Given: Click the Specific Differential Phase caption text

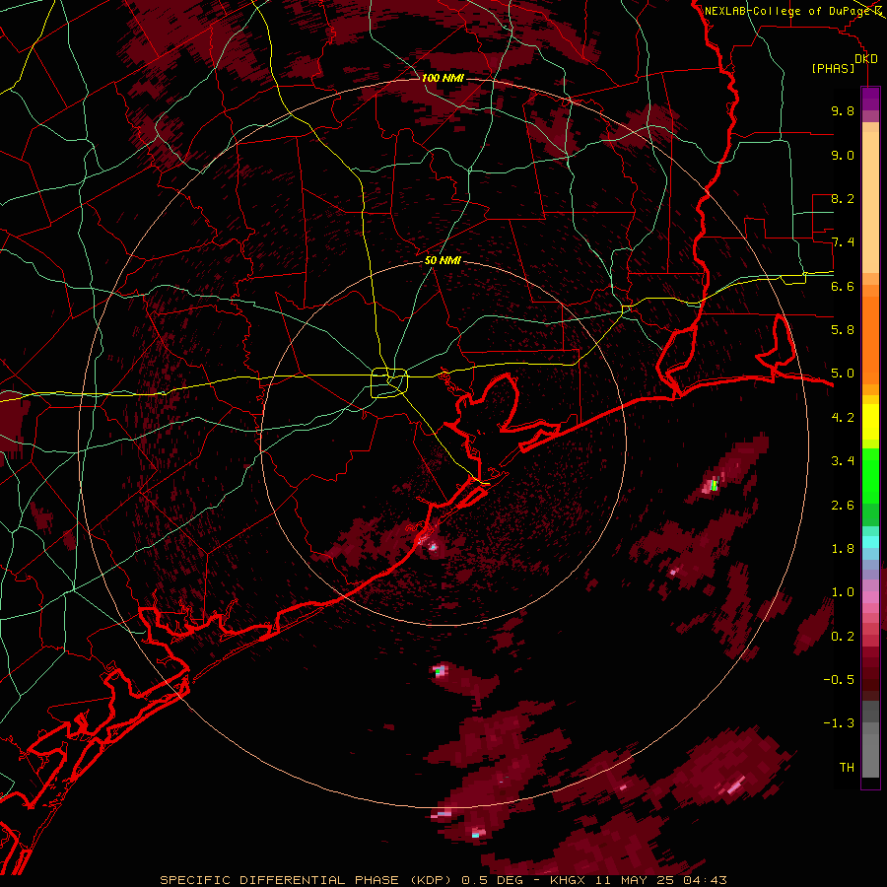Looking at the screenshot, I should click(443, 880).
